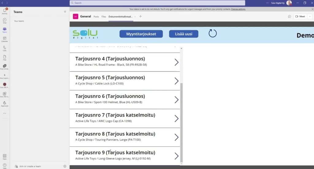Screen dimensions: 314x169
Task: Select Tarjousnro 7 (Tarjous katselmoitu) title
Action: pos(115,115)
